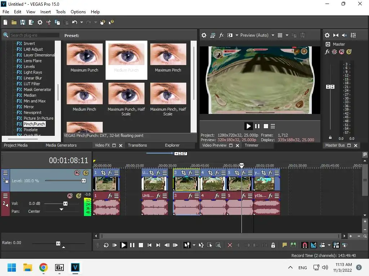369x276 pixels.
Task: Open the Tools menu
Action: click(x=61, y=12)
